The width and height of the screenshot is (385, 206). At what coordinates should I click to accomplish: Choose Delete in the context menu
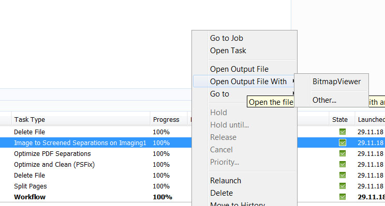pos(221,193)
